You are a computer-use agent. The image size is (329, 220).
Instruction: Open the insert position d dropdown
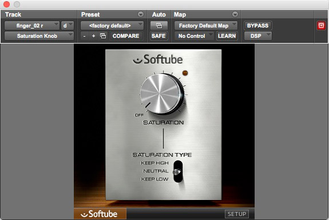click(x=68, y=26)
